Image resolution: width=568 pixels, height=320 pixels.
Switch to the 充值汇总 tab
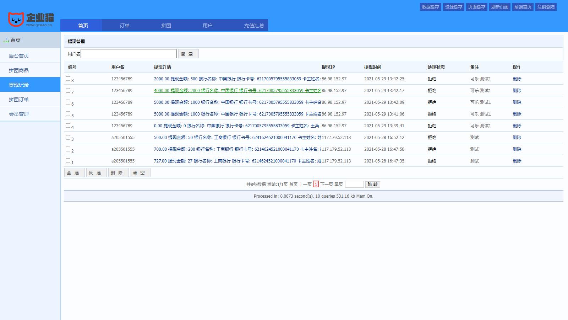click(x=254, y=26)
